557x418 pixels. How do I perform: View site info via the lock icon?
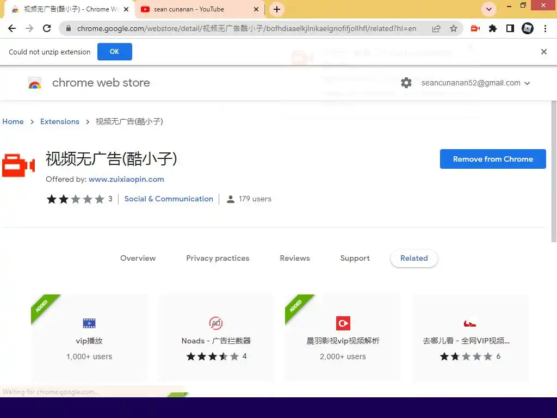[x=69, y=28]
